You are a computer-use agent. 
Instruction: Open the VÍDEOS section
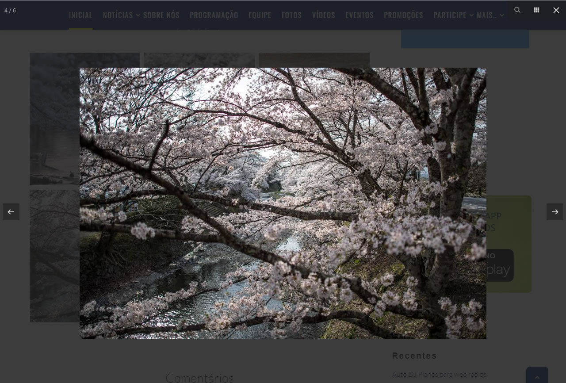[324, 15]
